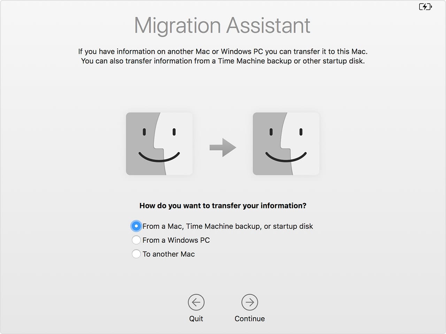Click the right Finder icon's gray half
446x334 pixels.
tap(268, 143)
